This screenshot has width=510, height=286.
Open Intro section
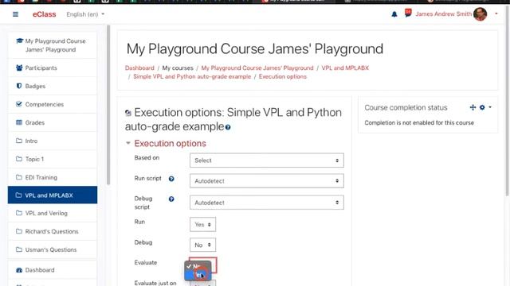[x=53, y=141]
